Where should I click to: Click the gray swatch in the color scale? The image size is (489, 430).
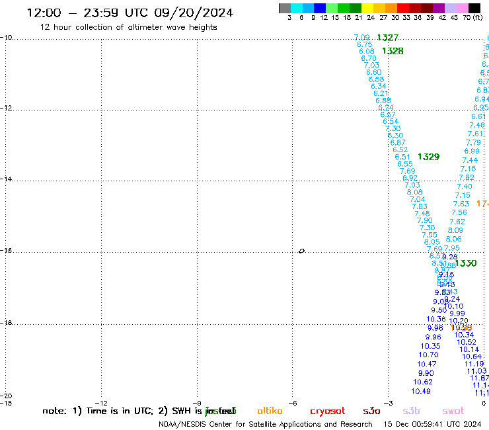pyautogui.click(x=285, y=8)
